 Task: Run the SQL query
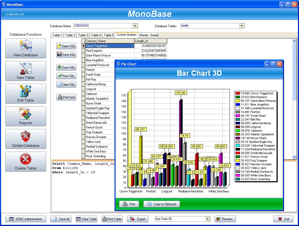coord(66,76)
